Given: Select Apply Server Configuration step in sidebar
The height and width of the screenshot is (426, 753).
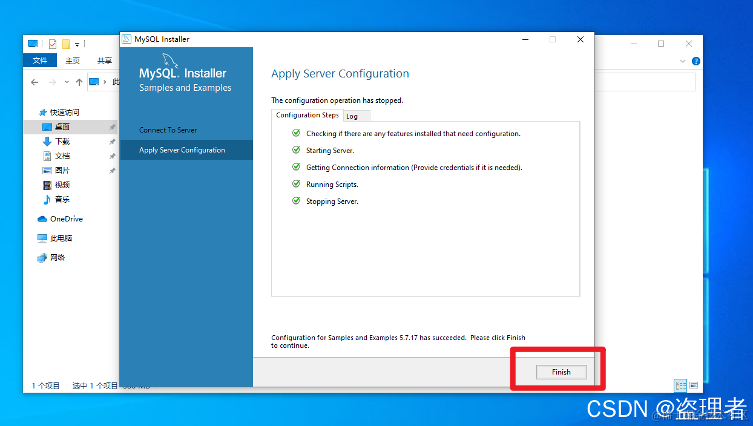Looking at the screenshot, I should pos(186,150).
